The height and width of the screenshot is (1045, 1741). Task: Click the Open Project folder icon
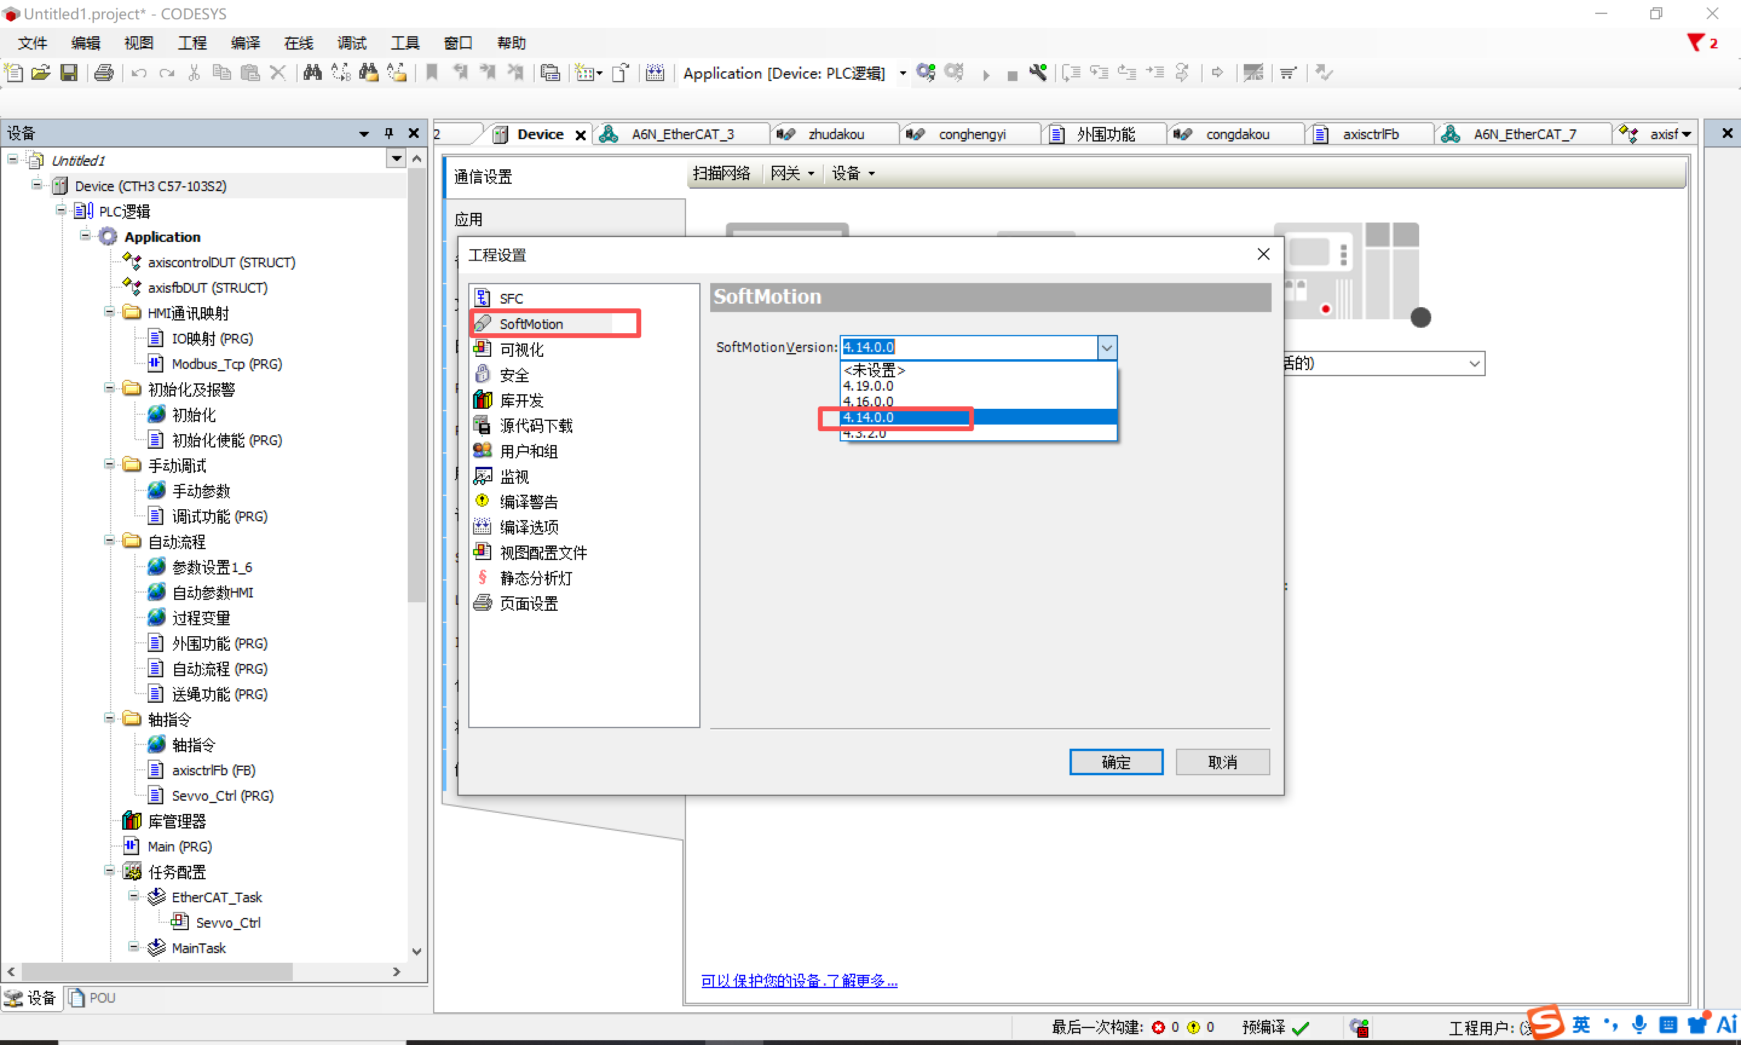pyautogui.click(x=41, y=73)
